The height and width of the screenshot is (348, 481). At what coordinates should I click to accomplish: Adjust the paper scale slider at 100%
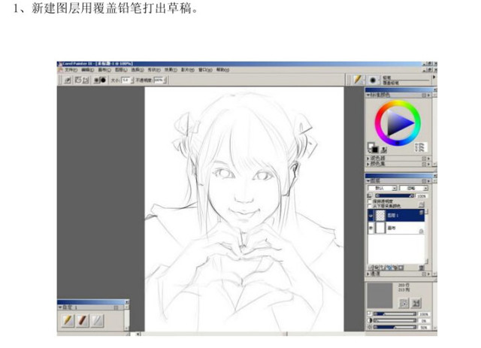point(395,314)
